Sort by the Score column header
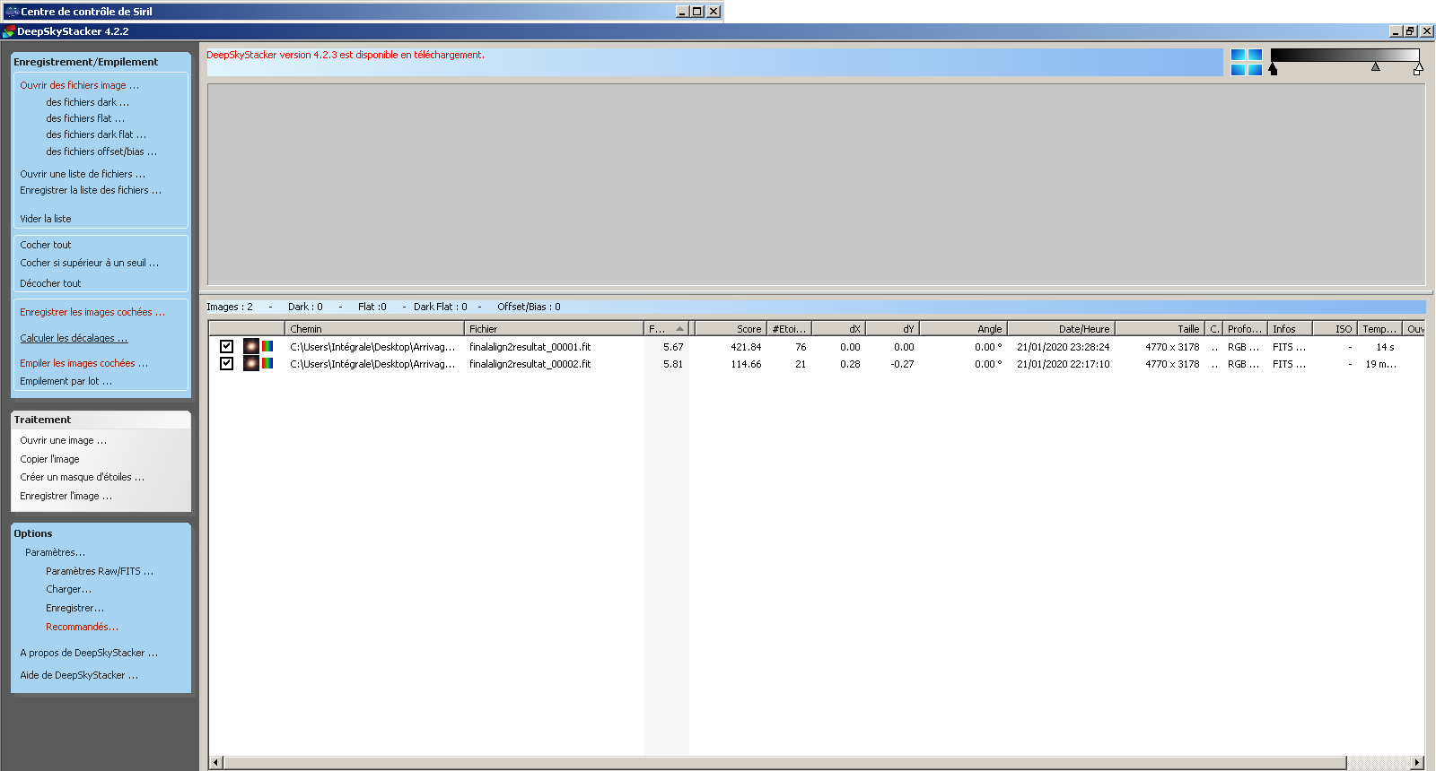 pyautogui.click(x=730, y=329)
